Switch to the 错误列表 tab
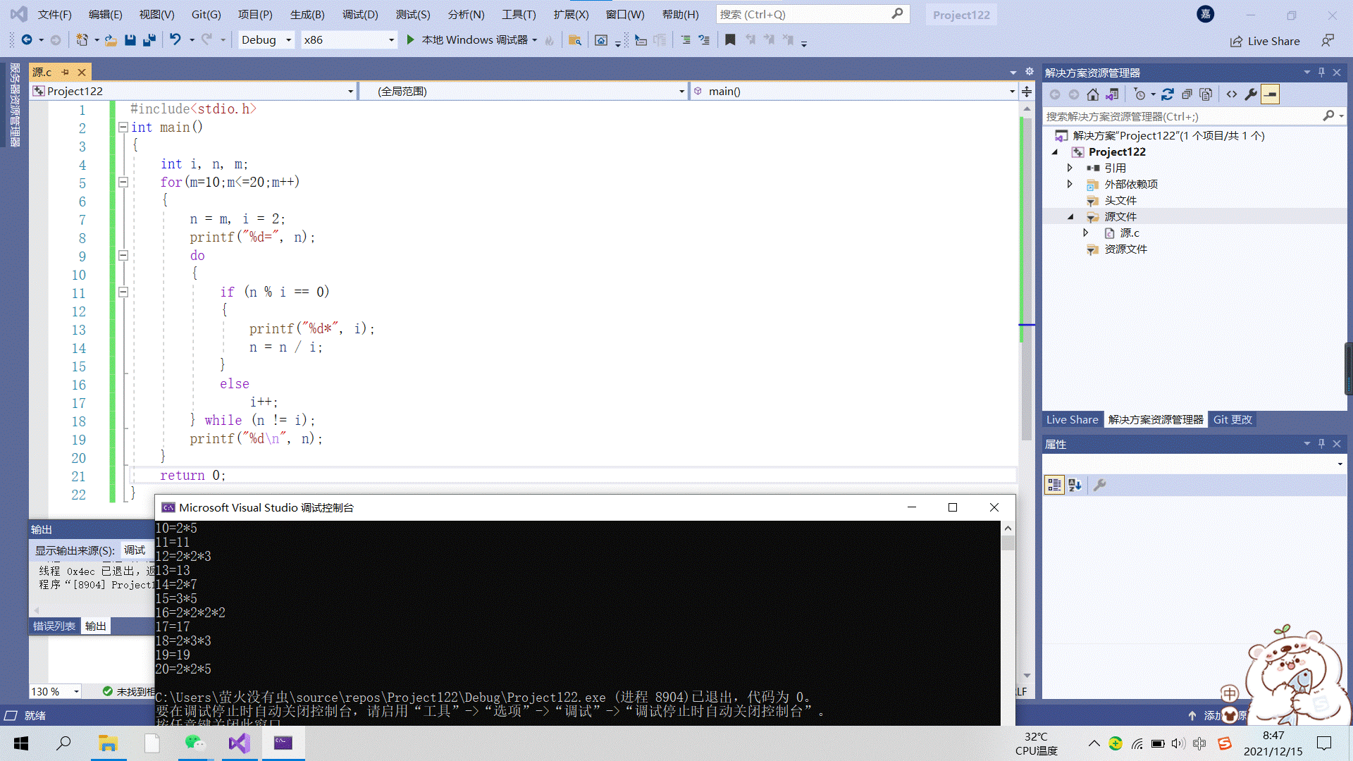1353x761 pixels. click(54, 626)
